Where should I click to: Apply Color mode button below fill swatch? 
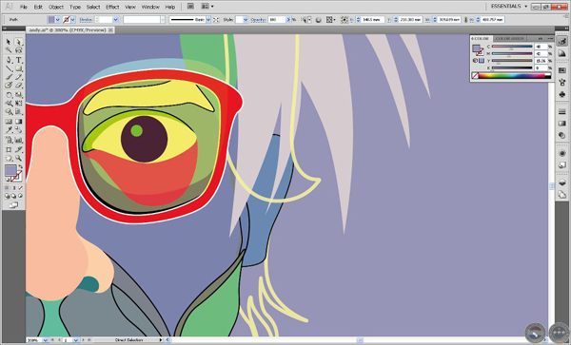7,188
